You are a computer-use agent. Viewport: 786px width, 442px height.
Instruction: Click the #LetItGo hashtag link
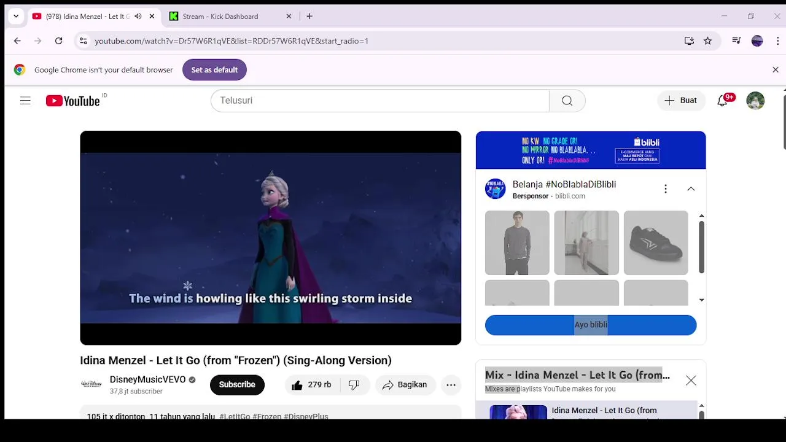235,416
